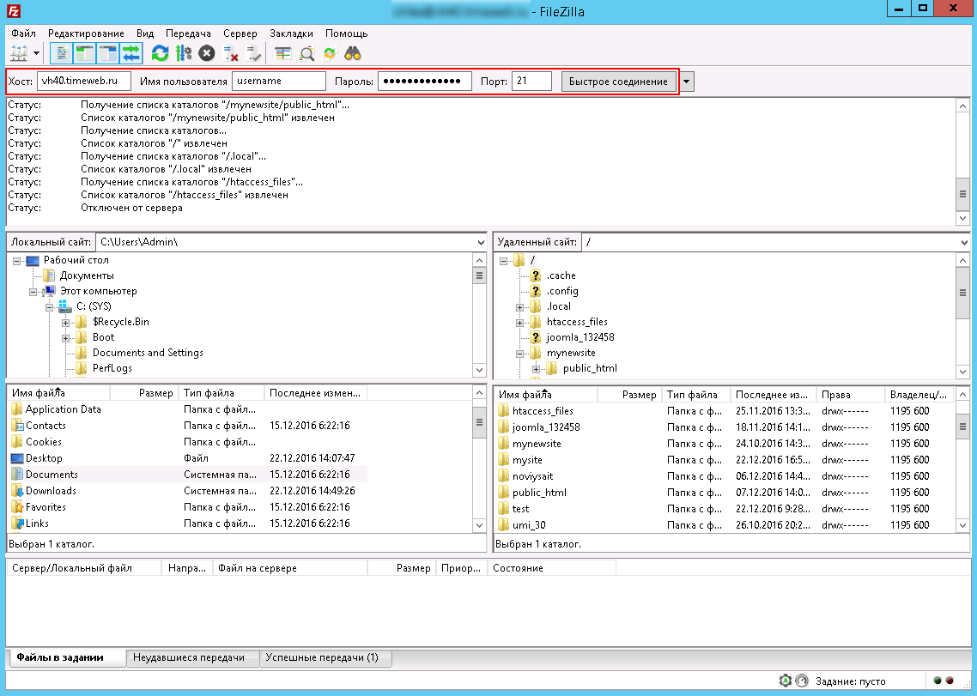The image size is (977, 696).
Task: Refresh file and folder lists
Action: click(x=160, y=53)
